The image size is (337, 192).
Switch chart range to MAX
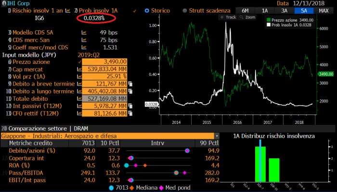pos(322,10)
